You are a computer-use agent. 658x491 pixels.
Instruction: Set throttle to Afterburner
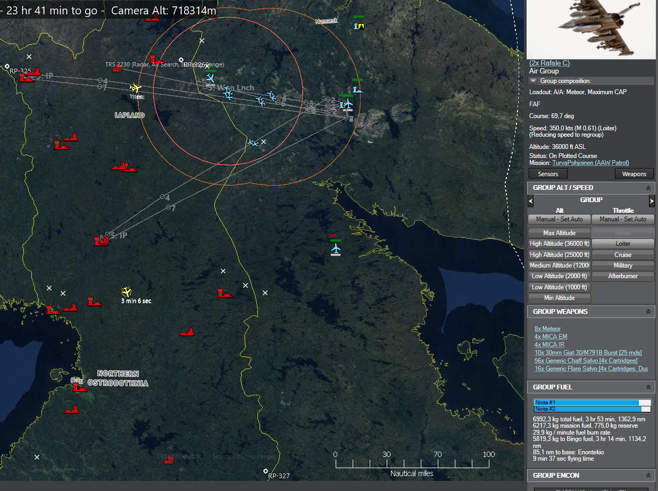tap(622, 276)
